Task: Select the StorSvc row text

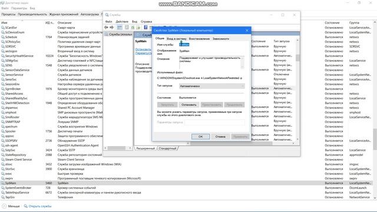Action: coord(10,169)
